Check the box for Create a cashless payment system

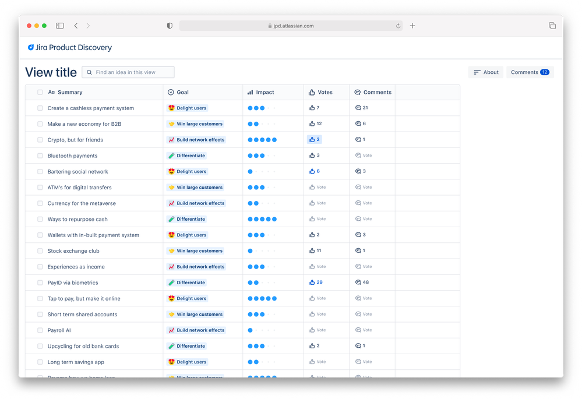pos(40,108)
